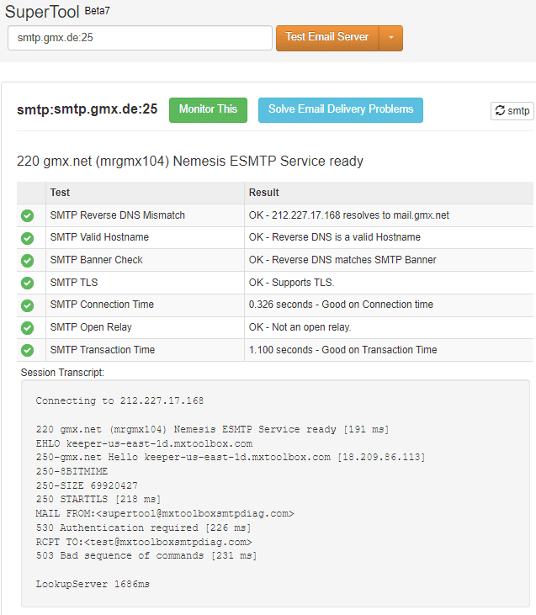Viewport: 536px width, 615px height.
Task: Select the SMTP Transaction Time test name
Action: [103, 349]
